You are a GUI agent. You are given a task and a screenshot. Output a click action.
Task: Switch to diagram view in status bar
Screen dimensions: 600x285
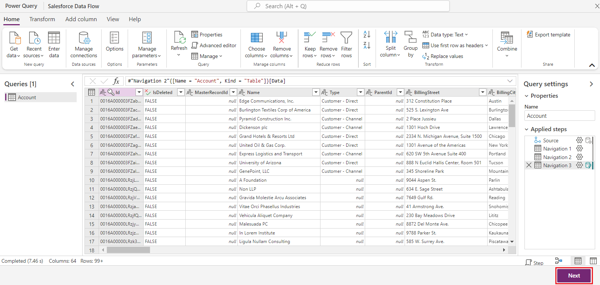pyautogui.click(x=558, y=261)
